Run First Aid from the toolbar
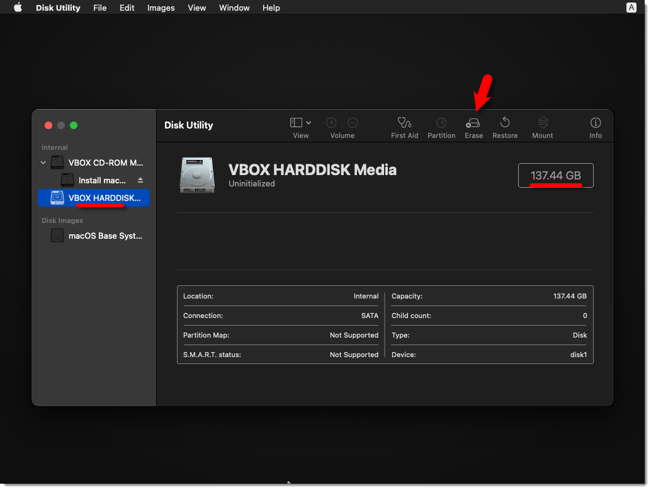Screen dimensions: 651x490 click(x=404, y=123)
